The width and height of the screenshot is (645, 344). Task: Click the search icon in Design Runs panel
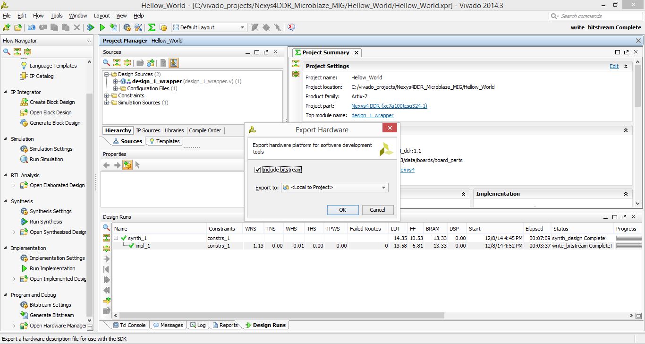[107, 228]
